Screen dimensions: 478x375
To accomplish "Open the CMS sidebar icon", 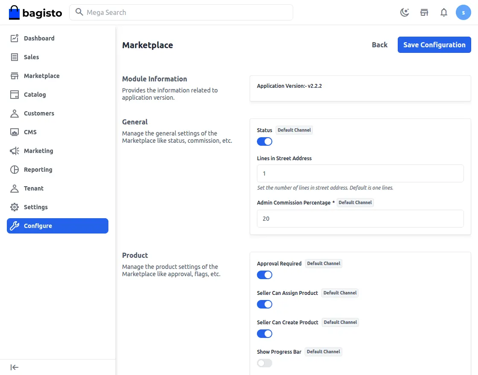I will tap(14, 132).
